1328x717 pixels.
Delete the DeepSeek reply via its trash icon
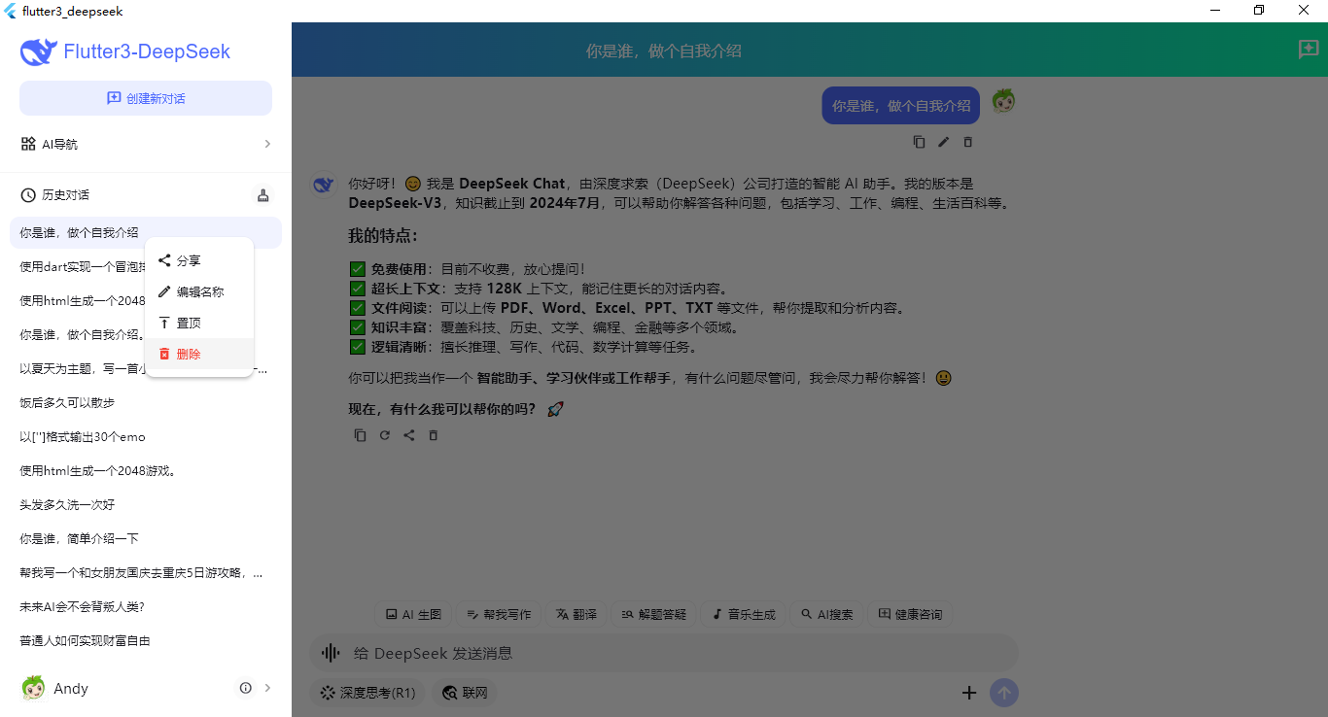tap(434, 435)
